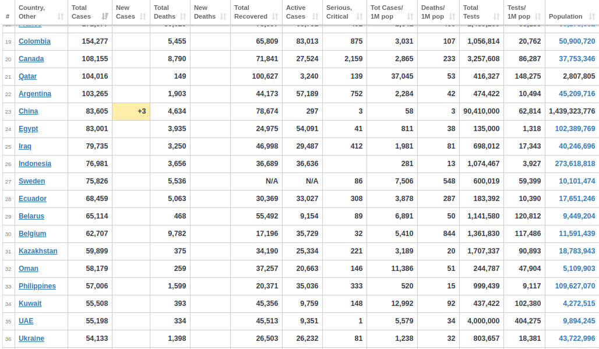This screenshot has width=599, height=349.
Task: Open the Colombia country link
Action: [34, 41]
